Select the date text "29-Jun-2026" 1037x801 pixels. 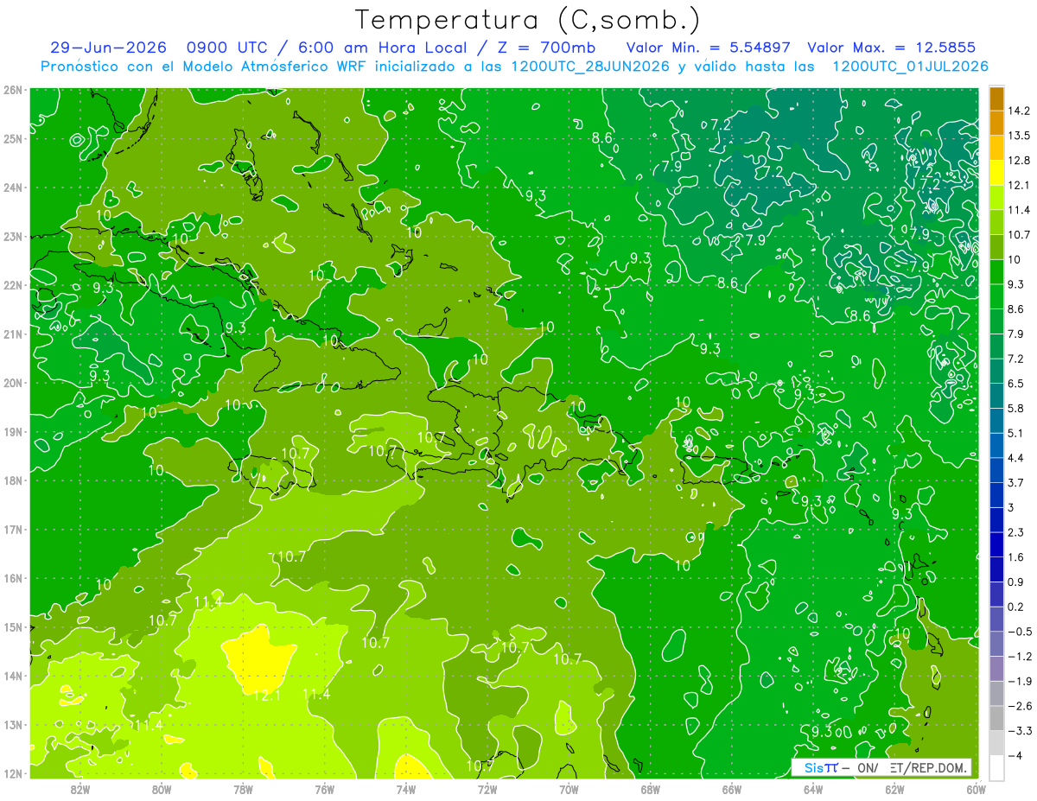coord(109,48)
